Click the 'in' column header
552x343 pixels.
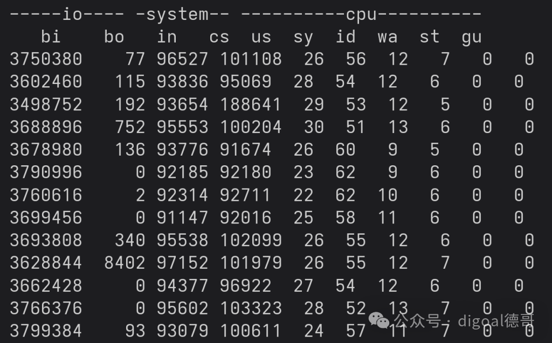click(x=167, y=37)
